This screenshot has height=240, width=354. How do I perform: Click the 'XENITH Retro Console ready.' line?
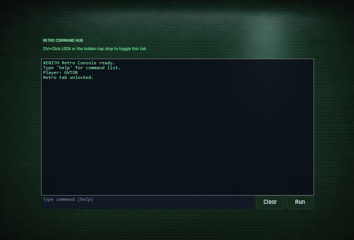coord(79,63)
